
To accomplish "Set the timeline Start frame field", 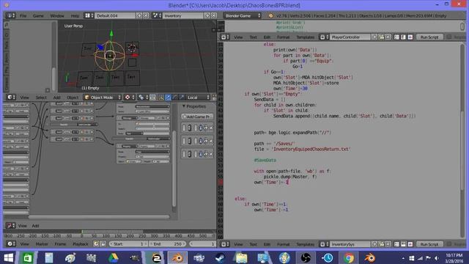I will point(128,244).
